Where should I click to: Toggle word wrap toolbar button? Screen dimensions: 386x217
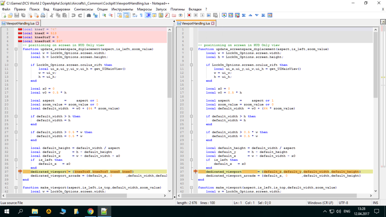click(x=135, y=15)
